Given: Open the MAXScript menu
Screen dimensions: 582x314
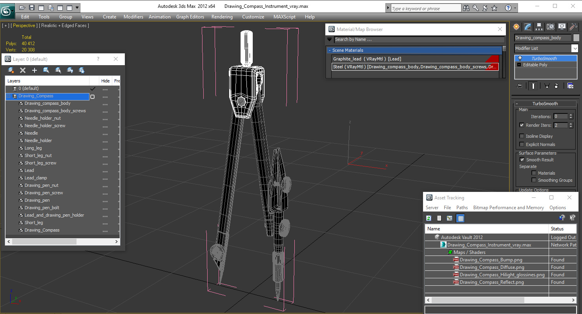Looking at the screenshot, I should coord(285,17).
